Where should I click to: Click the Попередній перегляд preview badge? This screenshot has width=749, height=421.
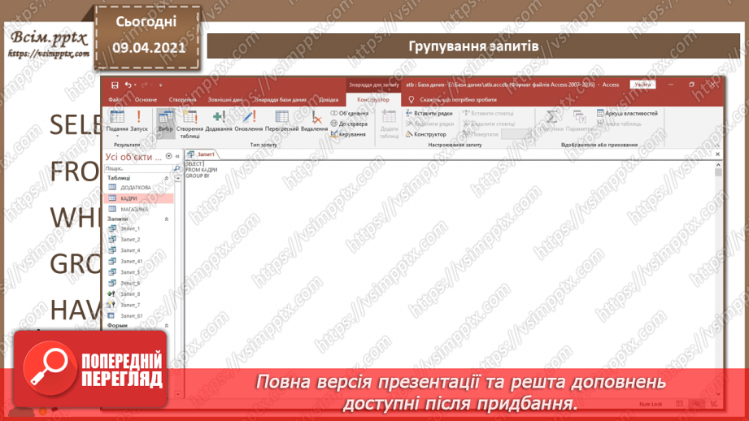point(90,370)
